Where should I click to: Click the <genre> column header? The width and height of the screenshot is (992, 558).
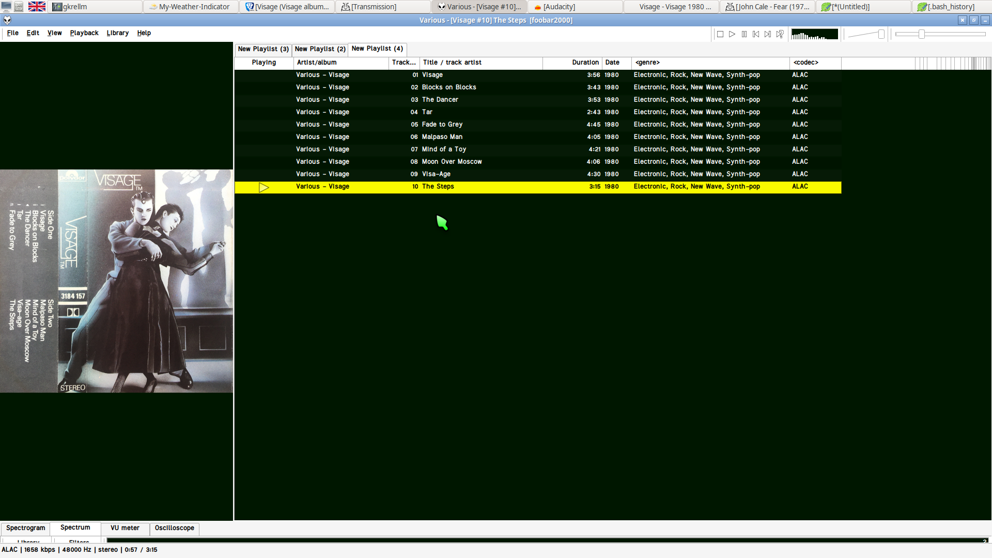(x=710, y=63)
